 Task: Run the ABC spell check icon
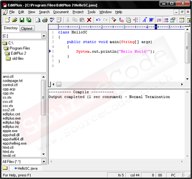point(52,20)
